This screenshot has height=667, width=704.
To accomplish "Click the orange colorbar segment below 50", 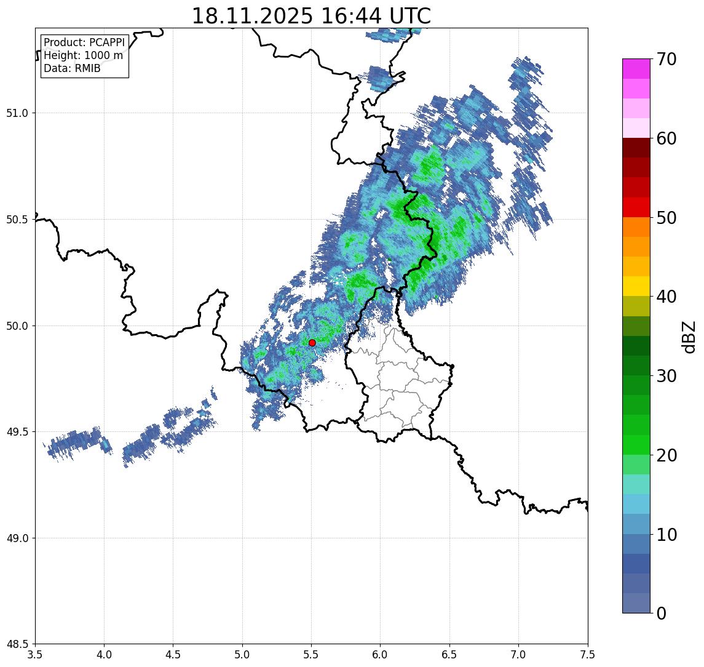I will click(636, 227).
